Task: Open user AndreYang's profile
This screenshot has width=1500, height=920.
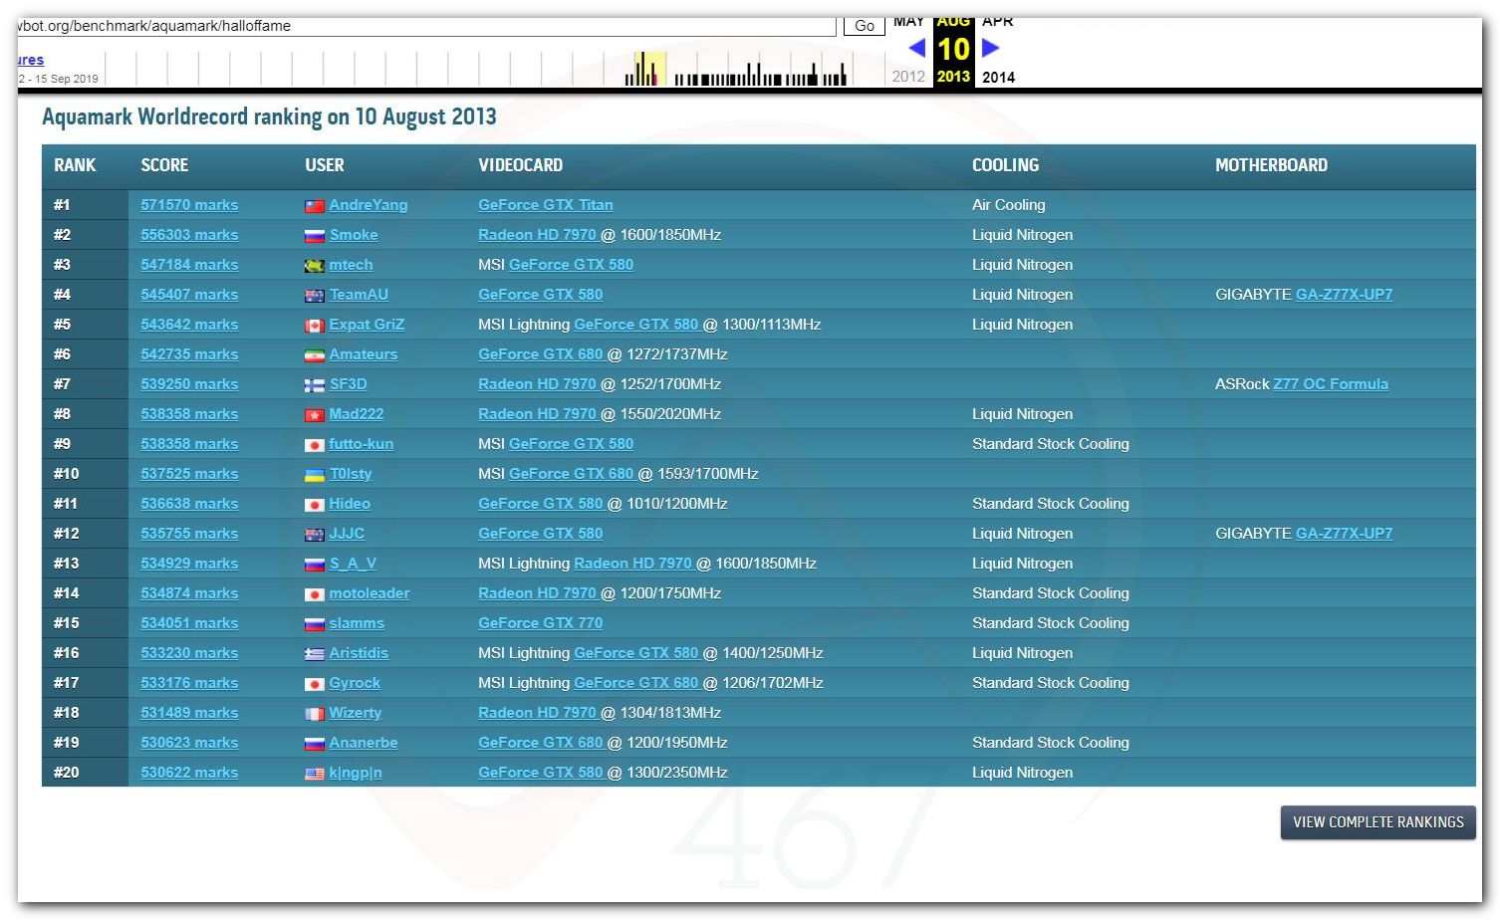Action: [x=369, y=205]
